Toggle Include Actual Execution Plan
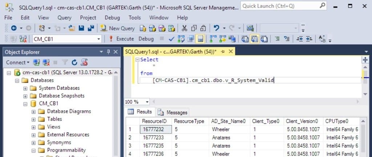This screenshot has width=372, height=157. (213, 39)
